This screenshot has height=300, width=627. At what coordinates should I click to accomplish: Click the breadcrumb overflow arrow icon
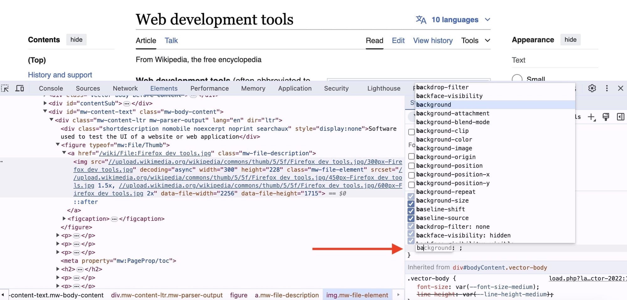(x=398, y=295)
